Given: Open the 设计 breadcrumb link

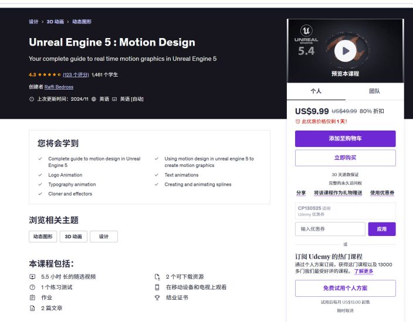Looking at the screenshot, I should [33, 22].
